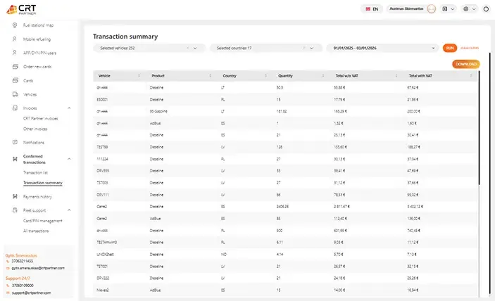Viewport: 495px width, 301px height.
Task: Open CRT Partner invoices menu item
Action: [40, 118]
